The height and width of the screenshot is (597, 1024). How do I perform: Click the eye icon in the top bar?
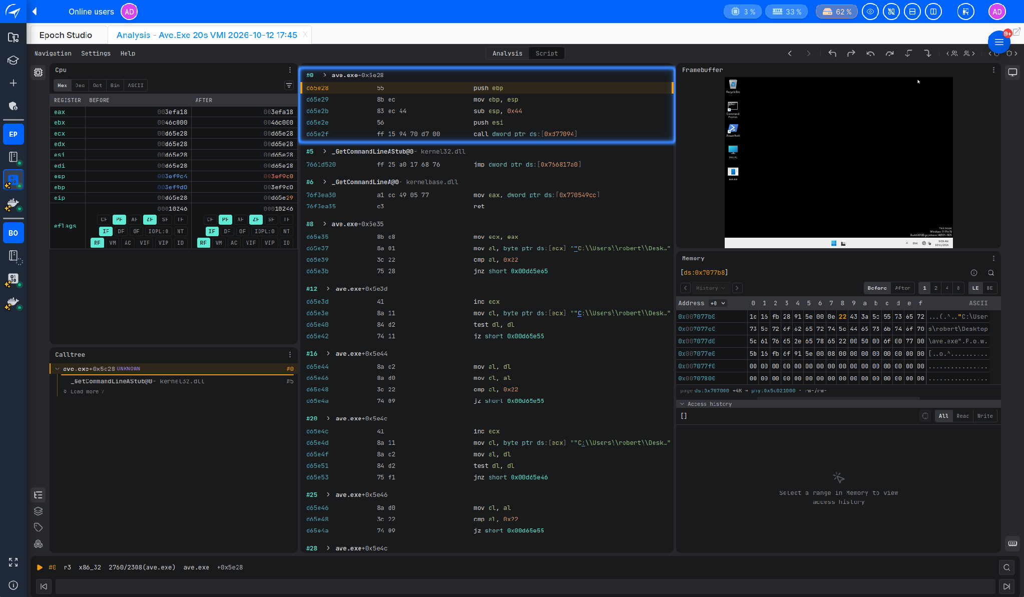(870, 12)
